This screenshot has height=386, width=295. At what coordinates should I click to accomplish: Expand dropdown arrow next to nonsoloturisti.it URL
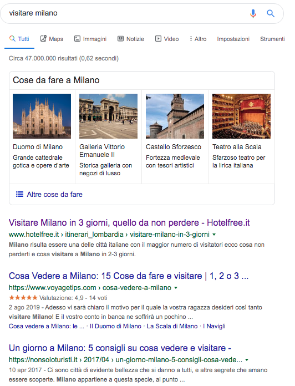click(x=247, y=360)
